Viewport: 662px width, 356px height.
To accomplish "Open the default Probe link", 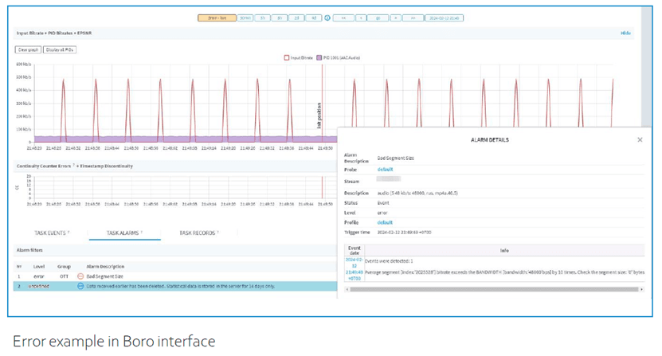I will point(385,170).
